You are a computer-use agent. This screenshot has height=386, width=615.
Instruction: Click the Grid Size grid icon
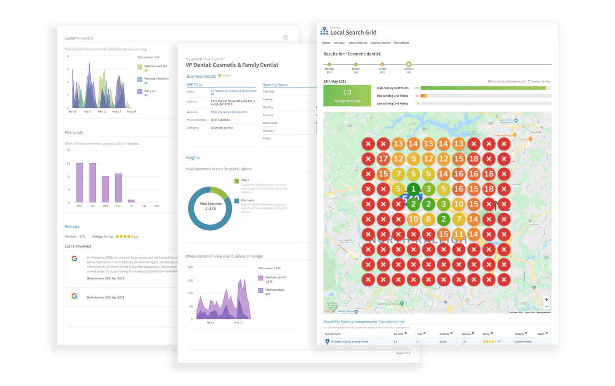click(x=489, y=82)
